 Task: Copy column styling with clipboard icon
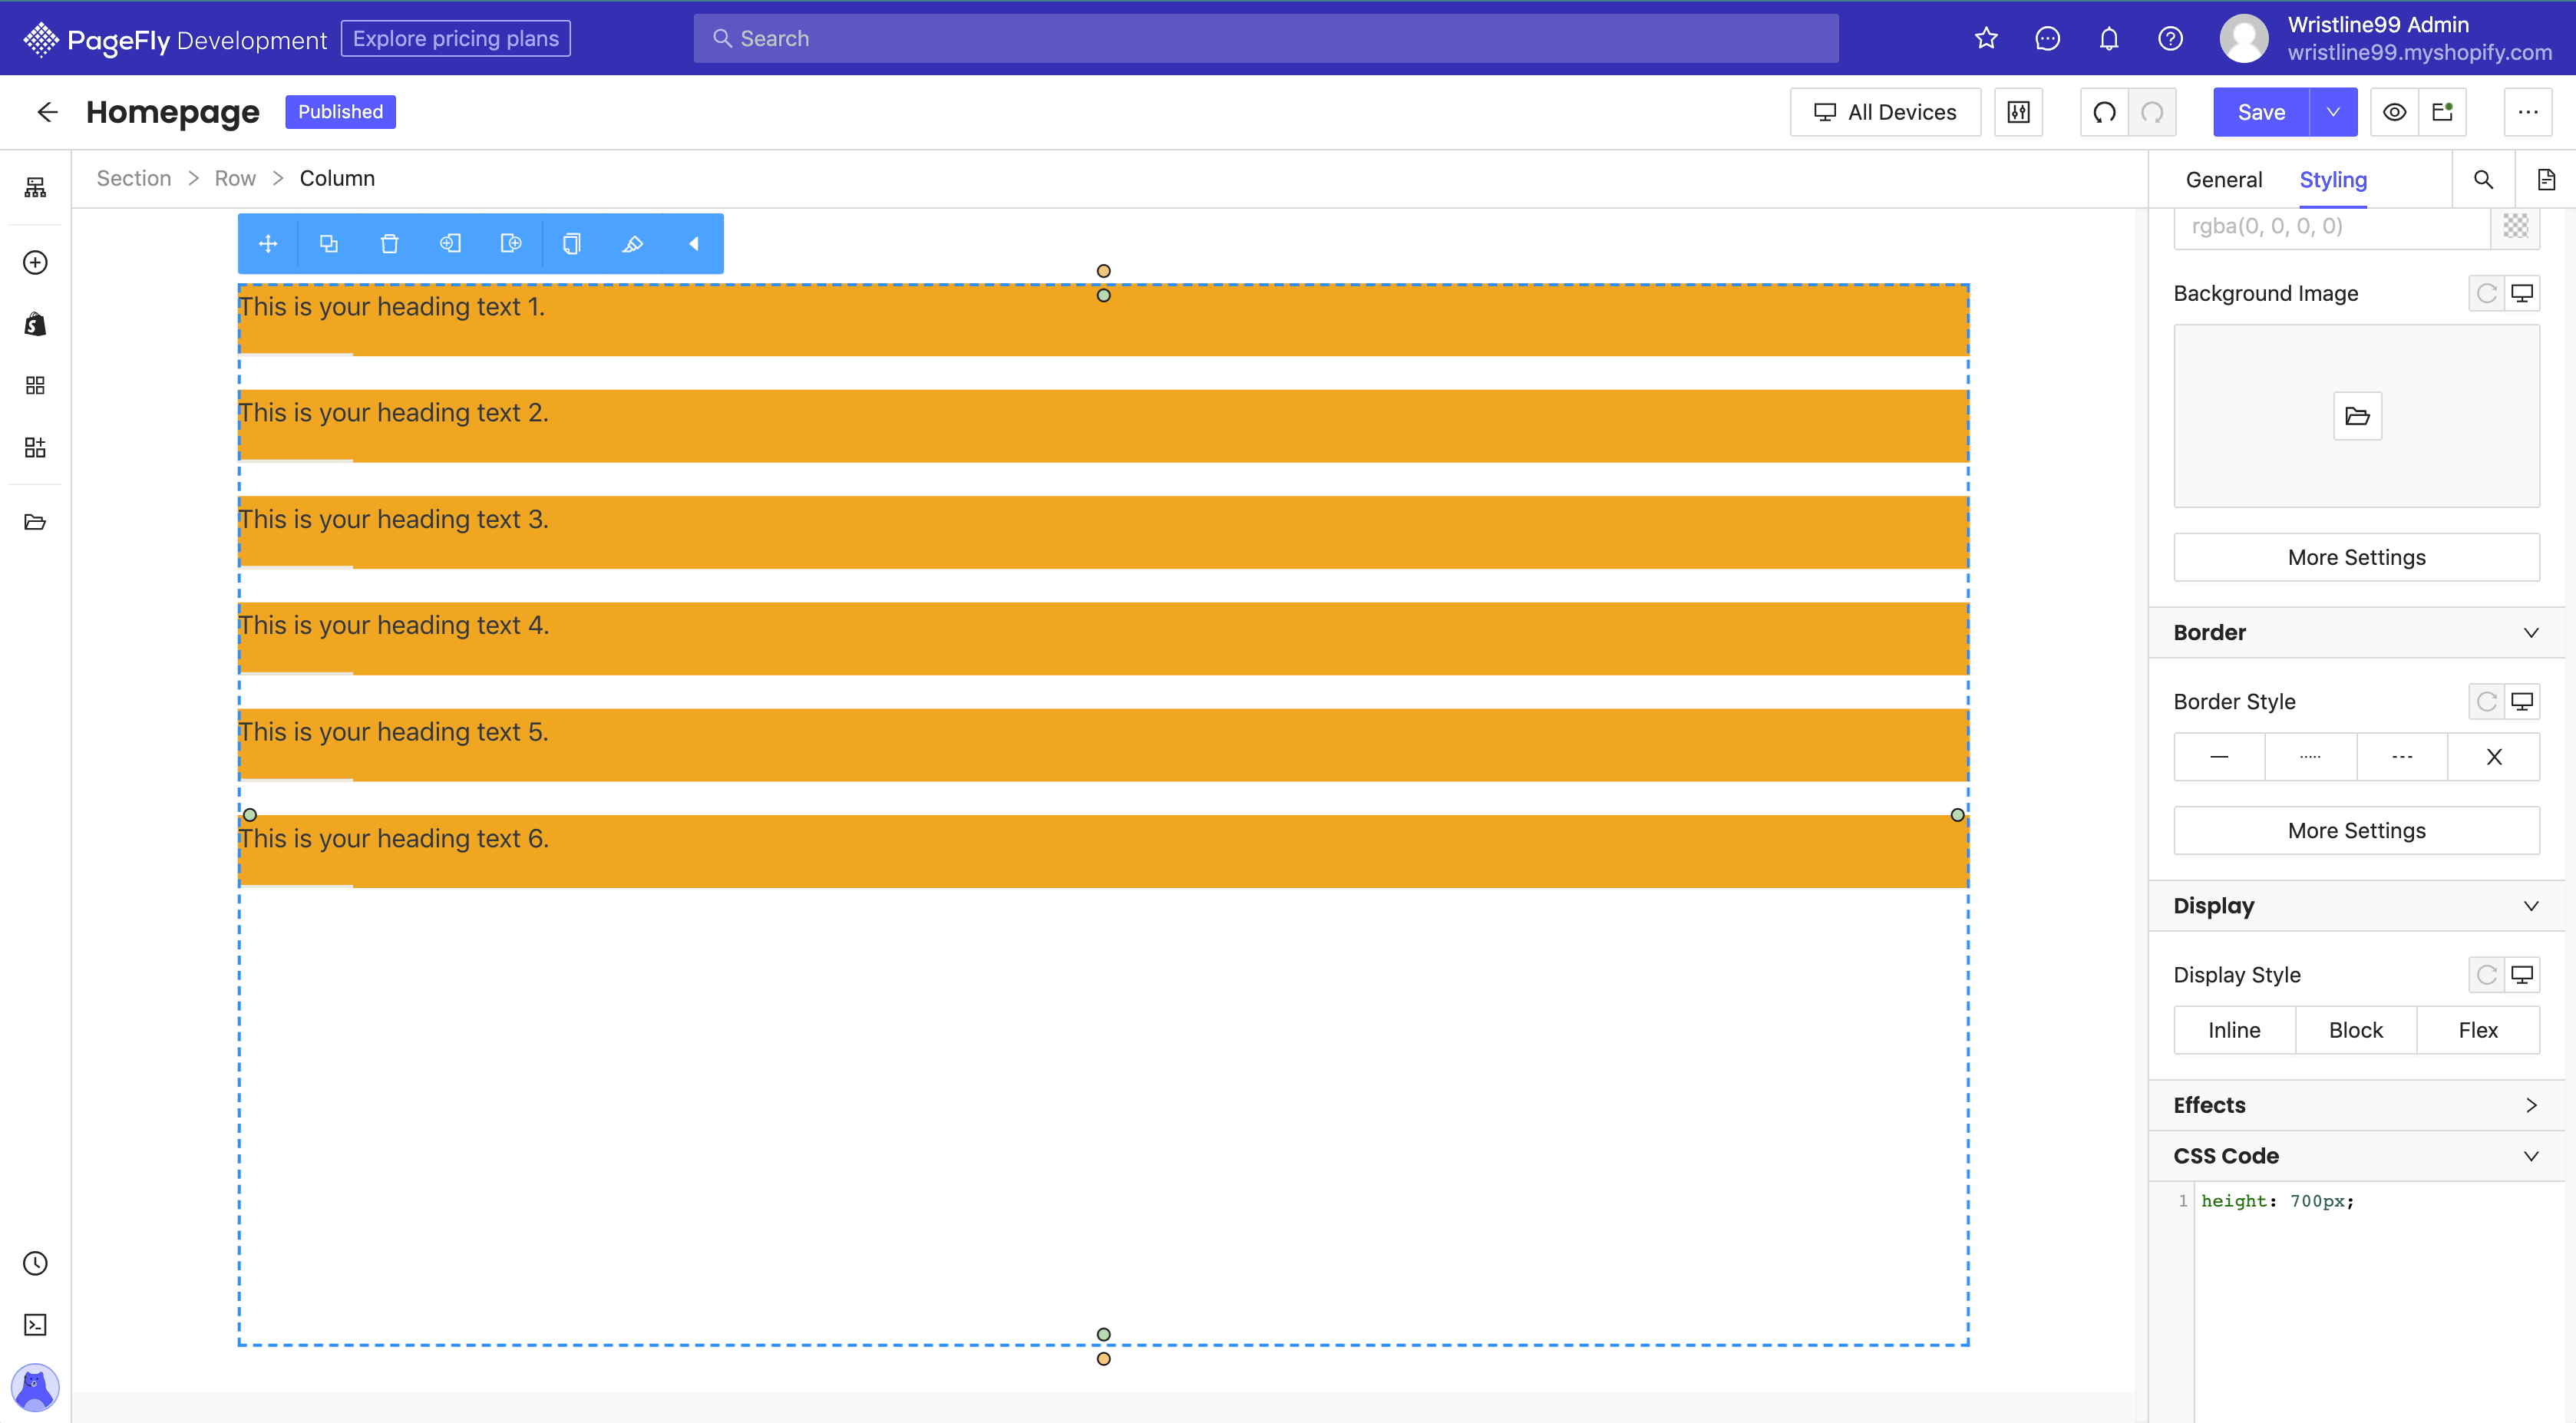tap(572, 243)
